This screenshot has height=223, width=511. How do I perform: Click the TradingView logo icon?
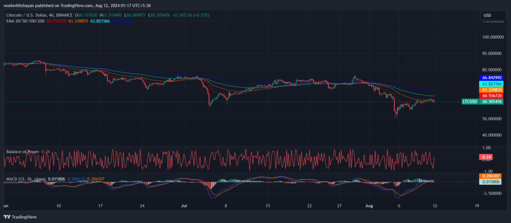tap(8, 217)
